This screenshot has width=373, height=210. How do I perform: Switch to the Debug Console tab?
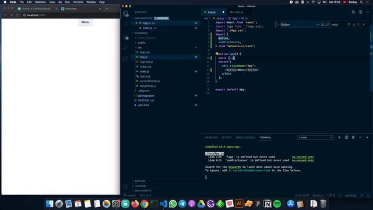[x=245, y=138]
